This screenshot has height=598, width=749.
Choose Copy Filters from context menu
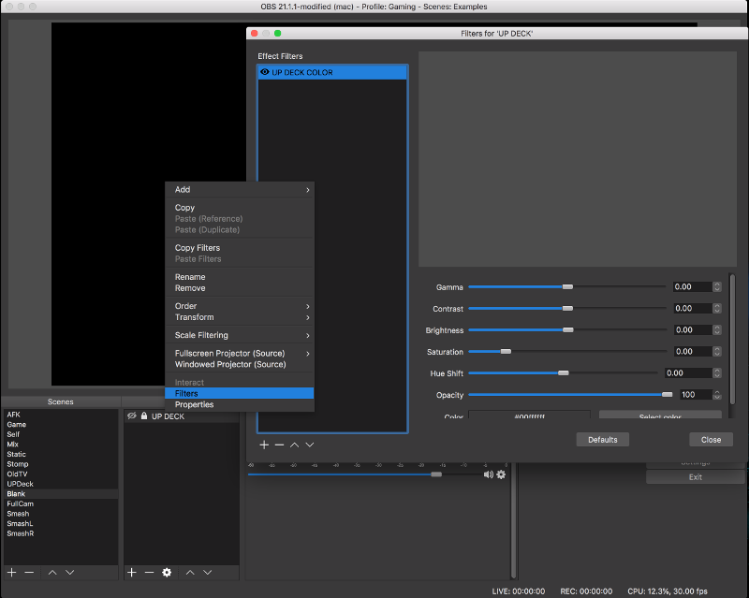[198, 248]
